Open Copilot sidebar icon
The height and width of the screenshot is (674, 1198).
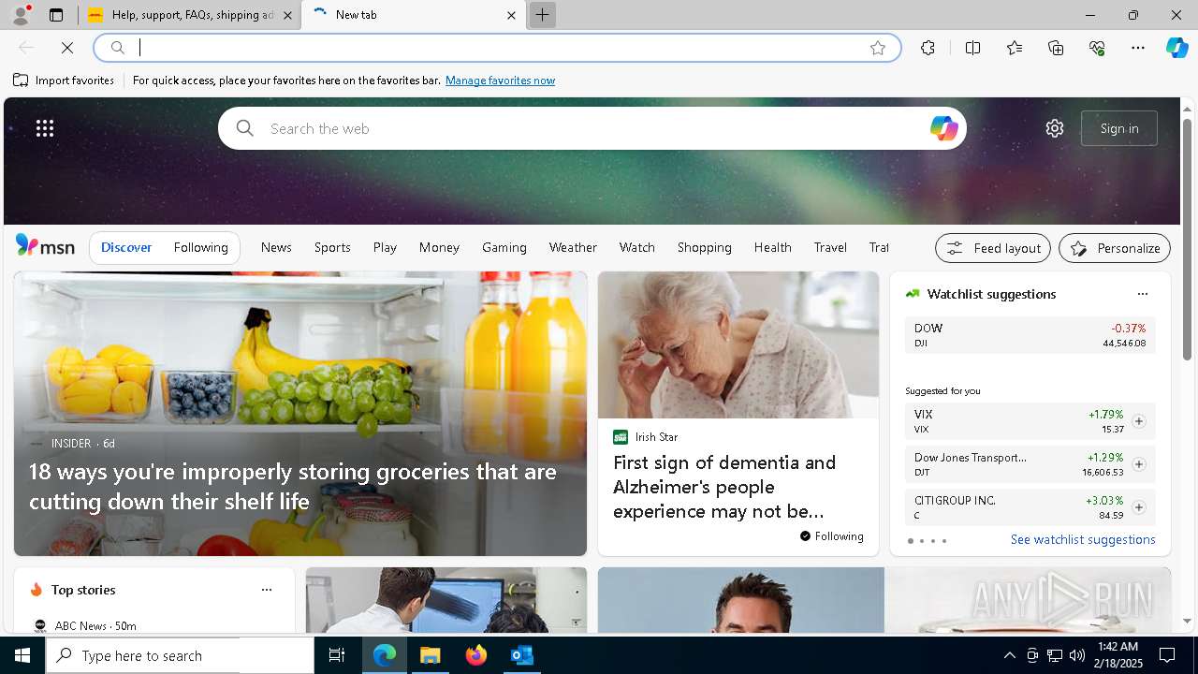click(1176, 48)
